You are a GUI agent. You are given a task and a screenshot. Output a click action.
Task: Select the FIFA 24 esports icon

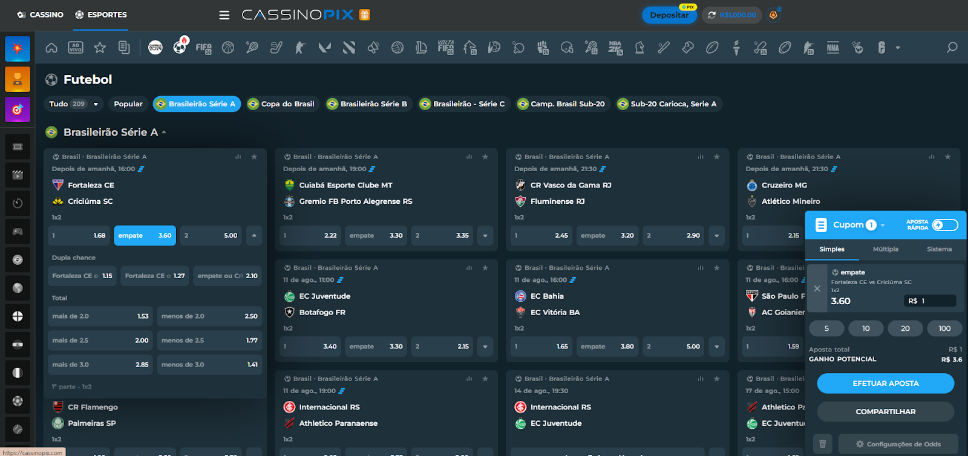click(x=204, y=48)
